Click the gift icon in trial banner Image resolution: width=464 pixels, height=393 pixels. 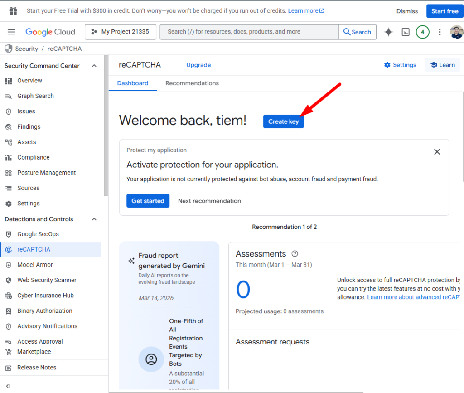[x=13, y=11]
